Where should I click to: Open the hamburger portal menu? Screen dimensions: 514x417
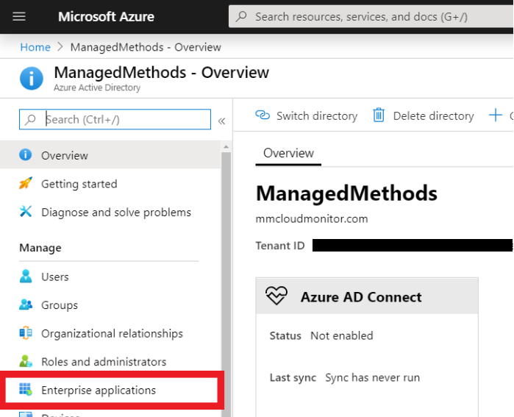pyautogui.click(x=19, y=16)
